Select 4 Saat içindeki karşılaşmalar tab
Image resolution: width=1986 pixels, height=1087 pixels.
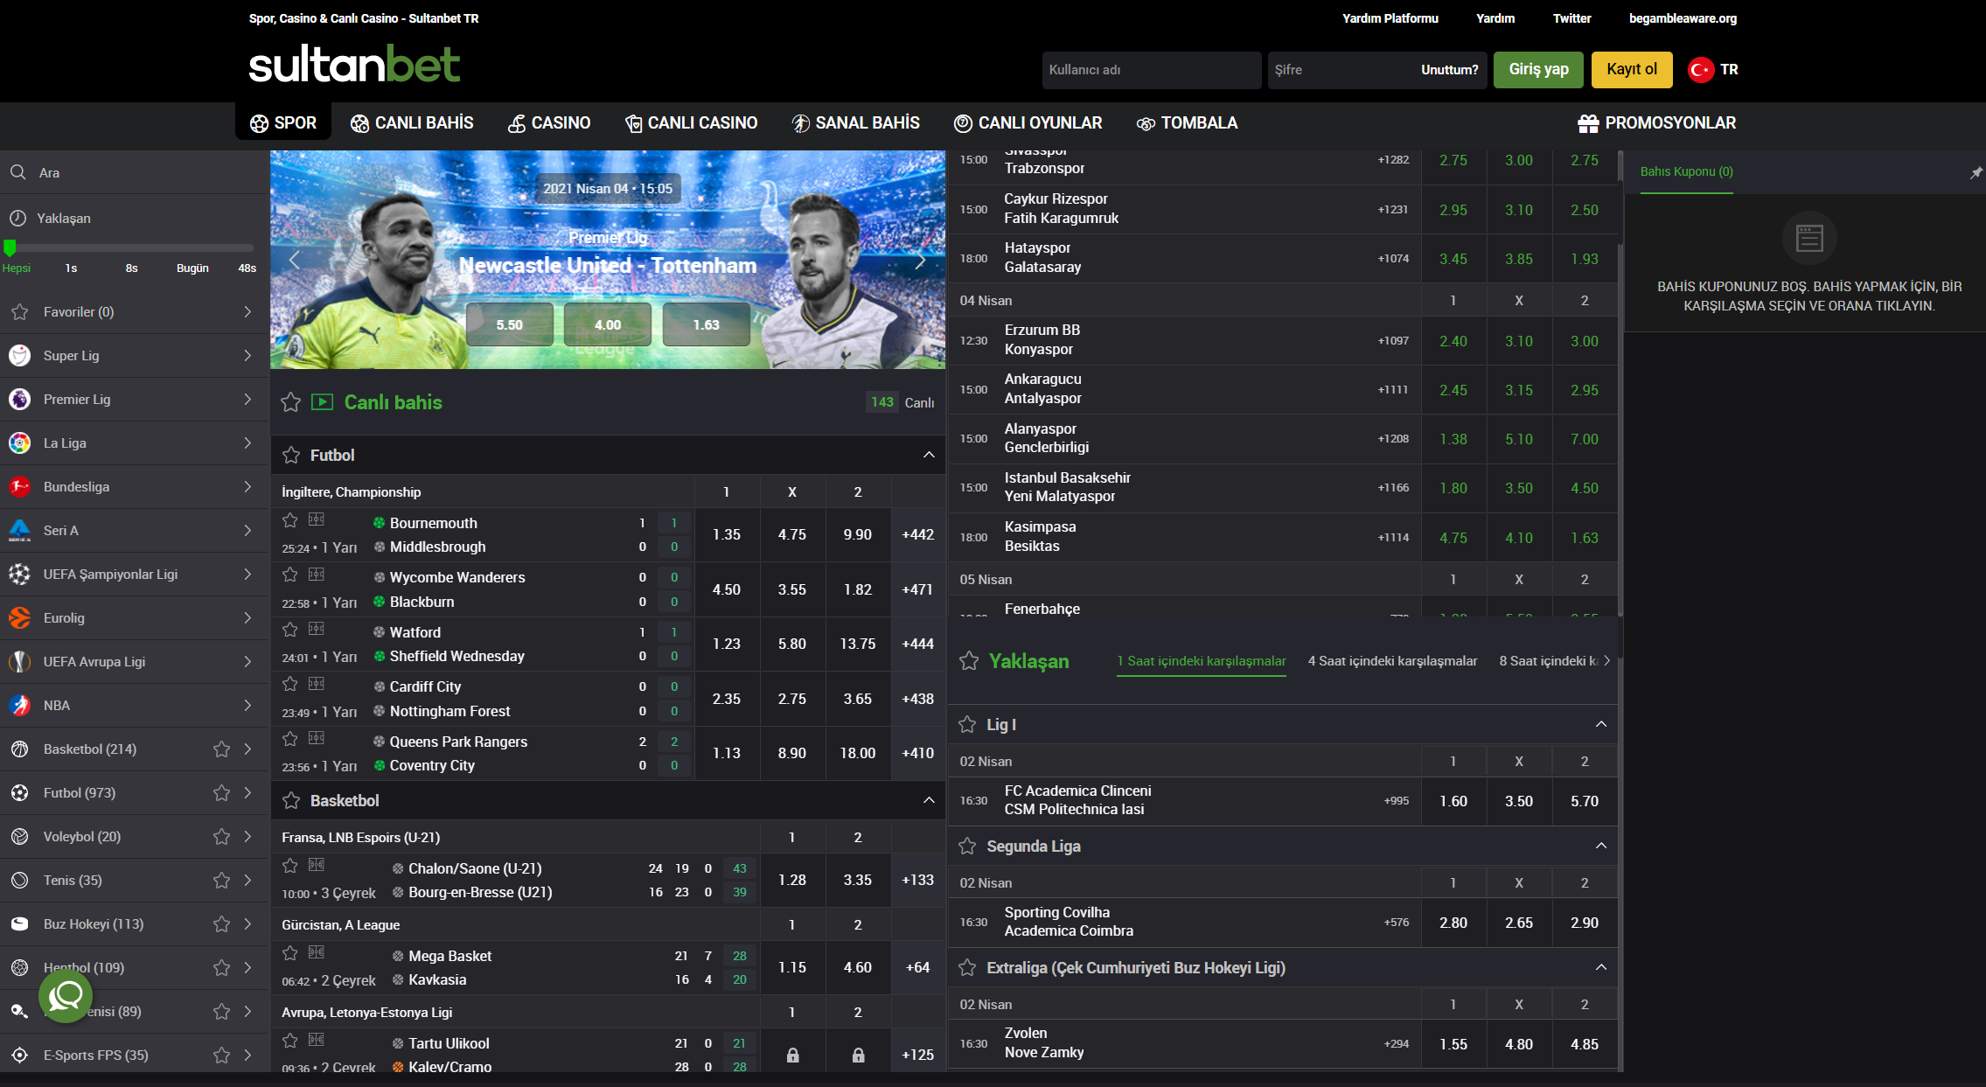pos(1392,660)
